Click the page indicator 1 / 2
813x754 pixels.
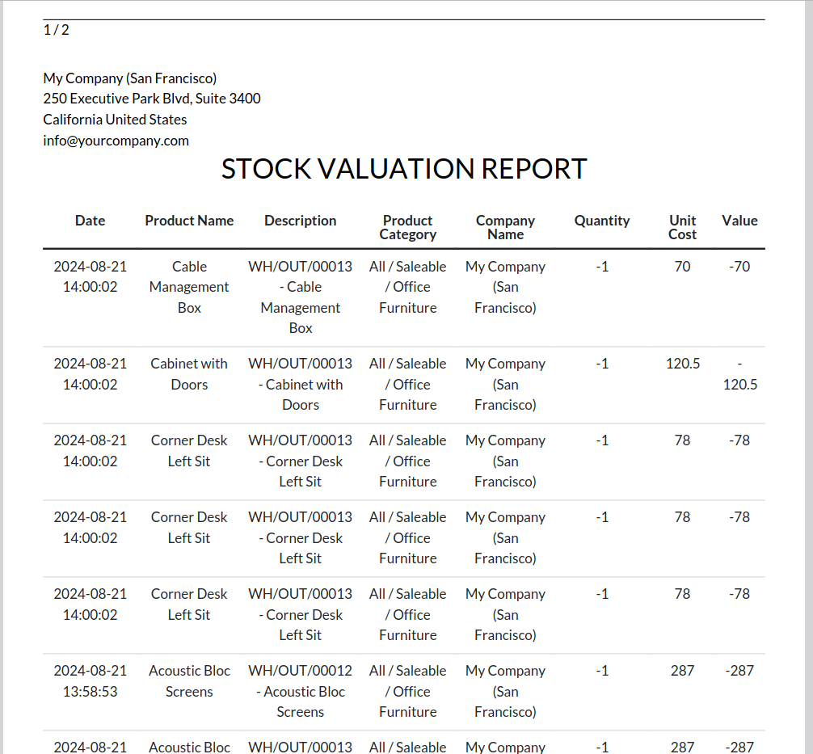point(56,30)
